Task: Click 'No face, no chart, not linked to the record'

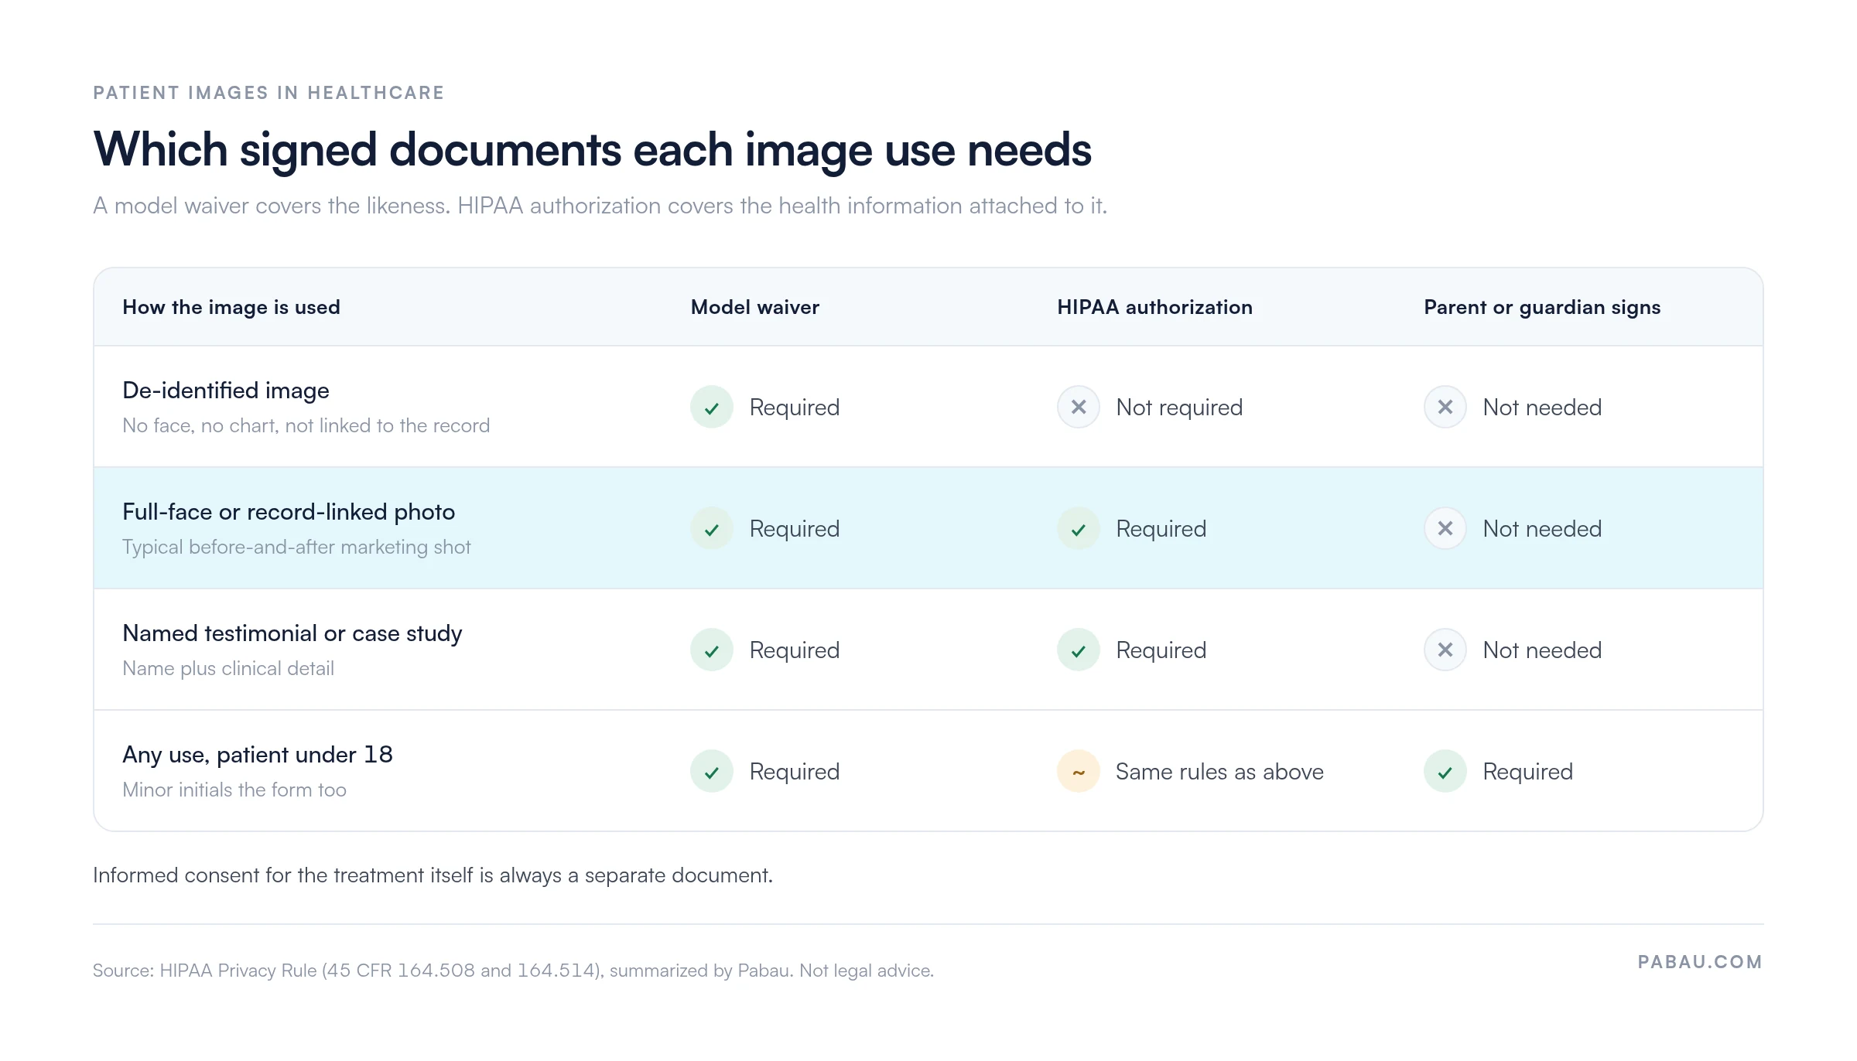Action: click(x=306, y=425)
